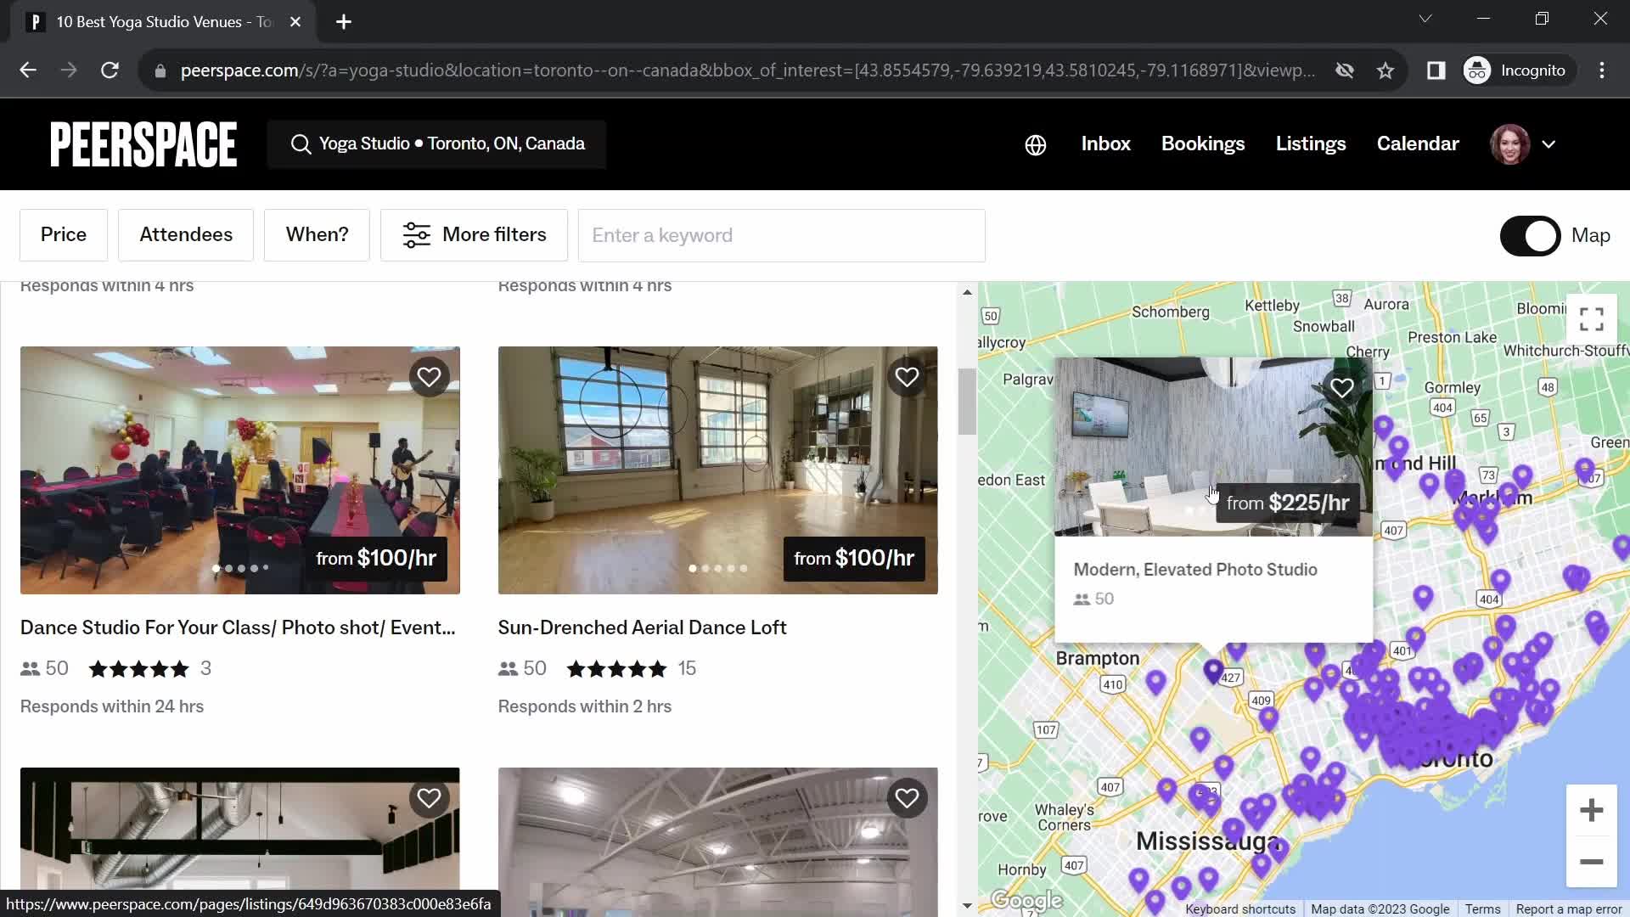1630x917 pixels.
Task: Click Report a map error
Action: coord(1568,909)
